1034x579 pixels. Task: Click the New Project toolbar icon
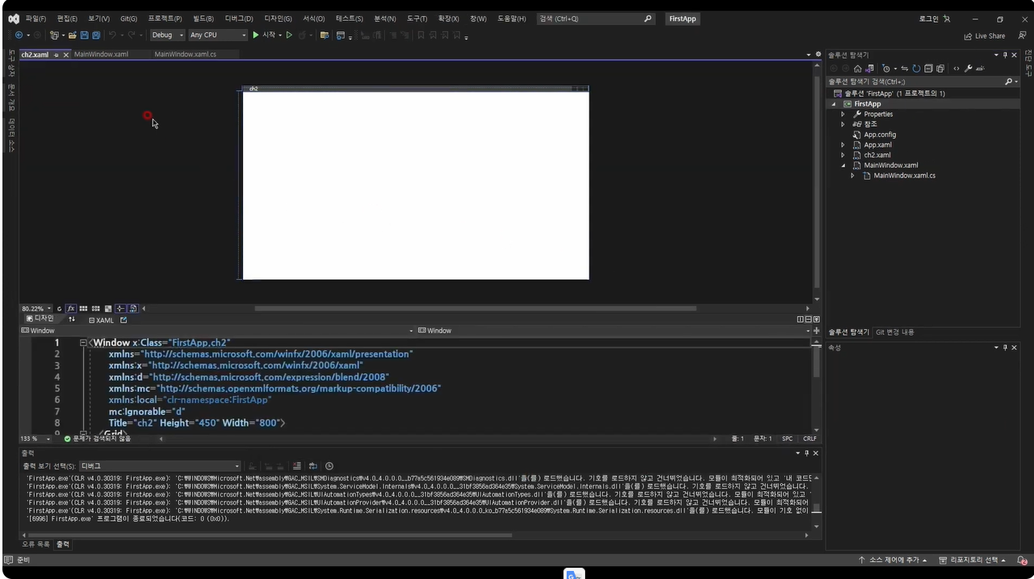pyautogui.click(x=55, y=35)
